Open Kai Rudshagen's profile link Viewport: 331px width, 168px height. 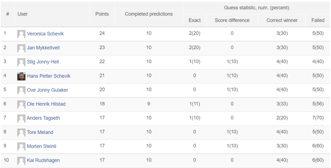(x=43, y=160)
